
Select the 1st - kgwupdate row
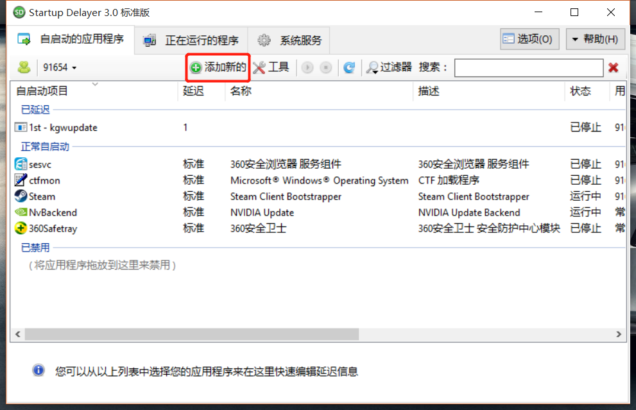coord(318,127)
